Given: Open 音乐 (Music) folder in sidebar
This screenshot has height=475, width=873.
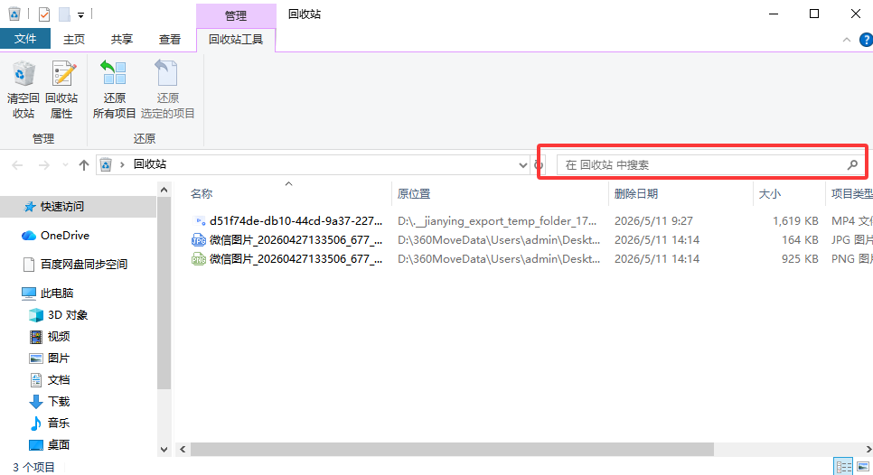Looking at the screenshot, I should point(59,423).
